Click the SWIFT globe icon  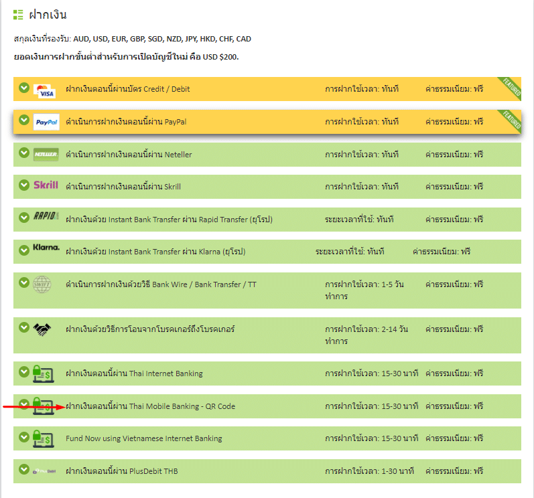coord(42,284)
